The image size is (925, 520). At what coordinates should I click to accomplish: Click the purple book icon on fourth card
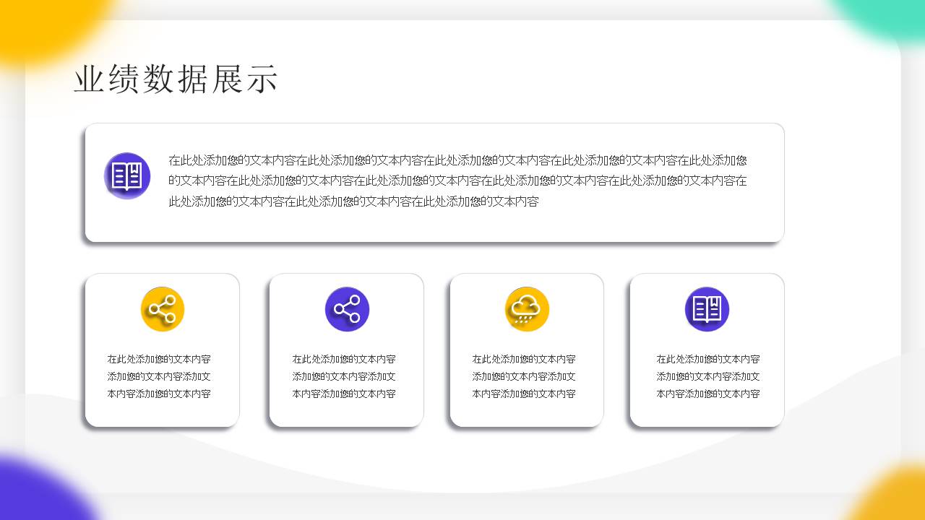click(706, 308)
